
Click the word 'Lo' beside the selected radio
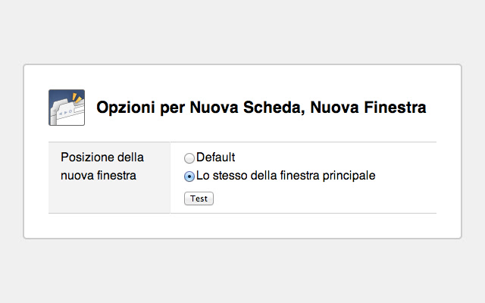pyautogui.click(x=202, y=176)
